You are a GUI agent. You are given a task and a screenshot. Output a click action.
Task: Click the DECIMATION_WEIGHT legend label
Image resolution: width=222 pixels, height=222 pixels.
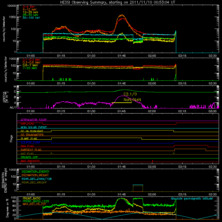[35, 175]
